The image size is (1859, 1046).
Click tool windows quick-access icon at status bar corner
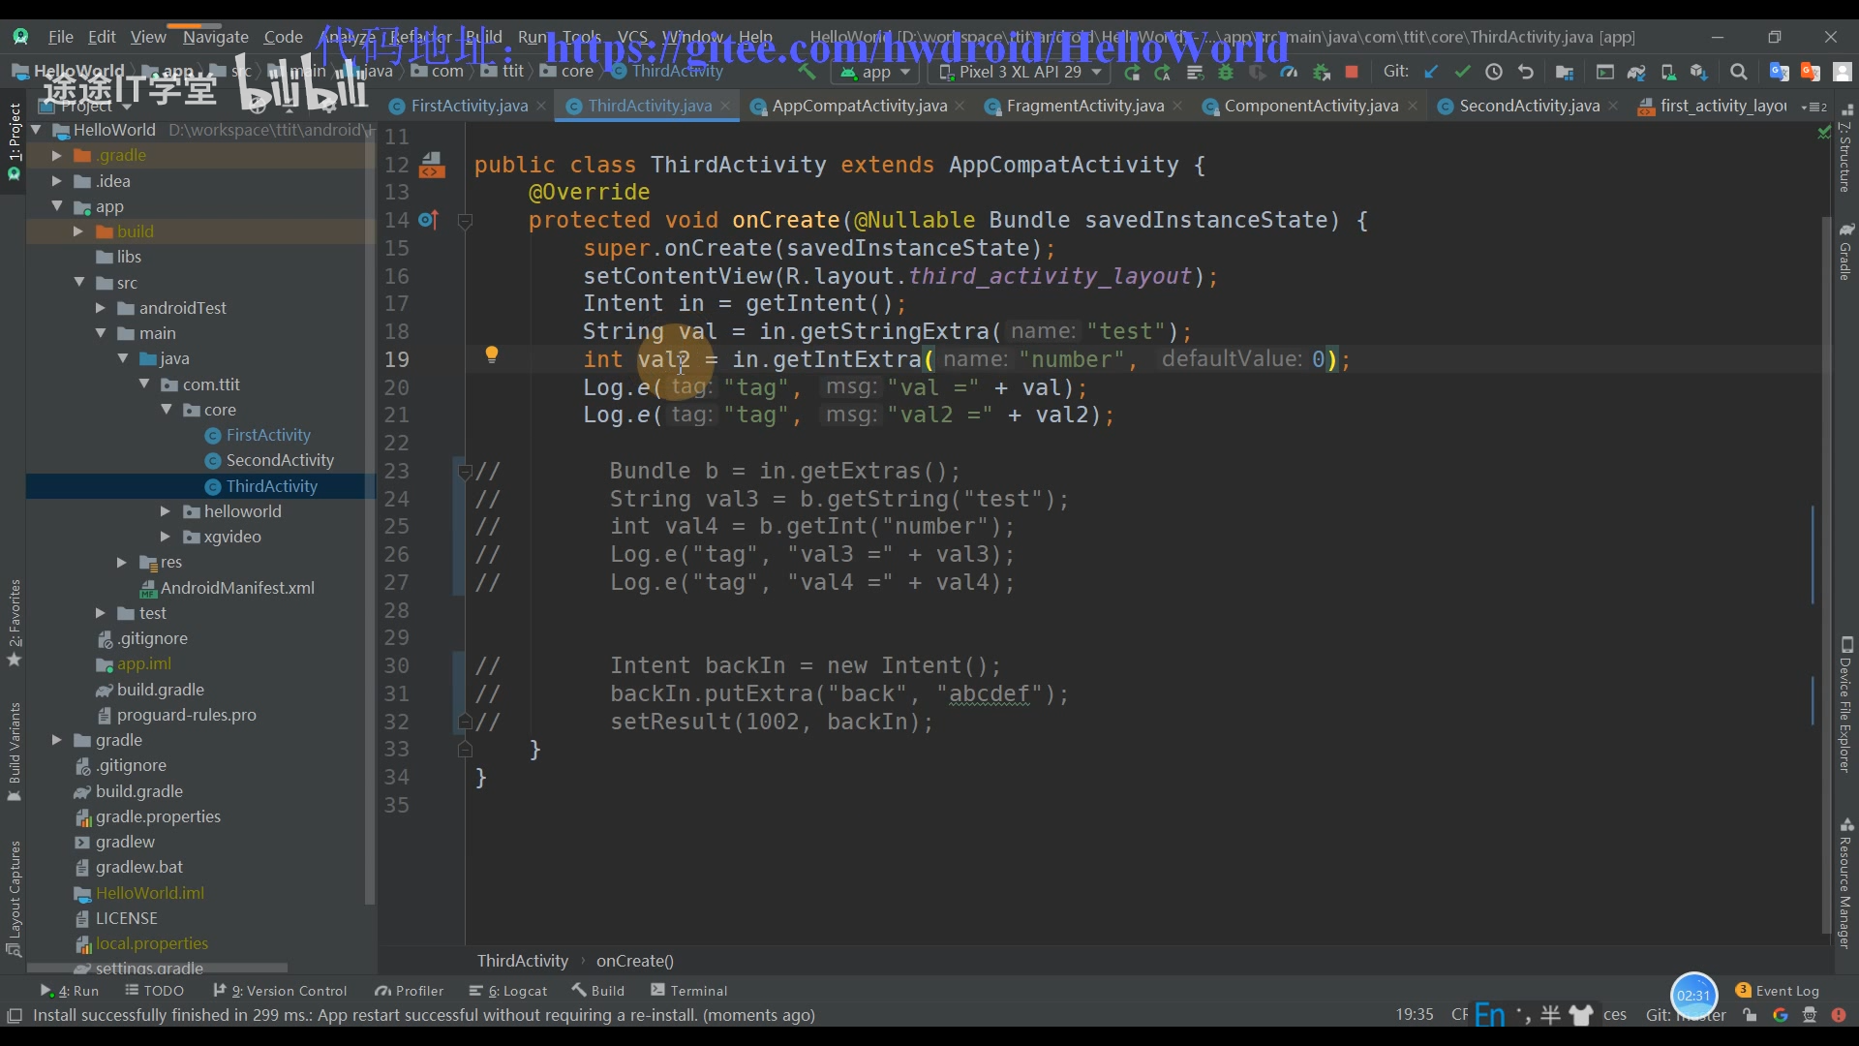point(15,1015)
